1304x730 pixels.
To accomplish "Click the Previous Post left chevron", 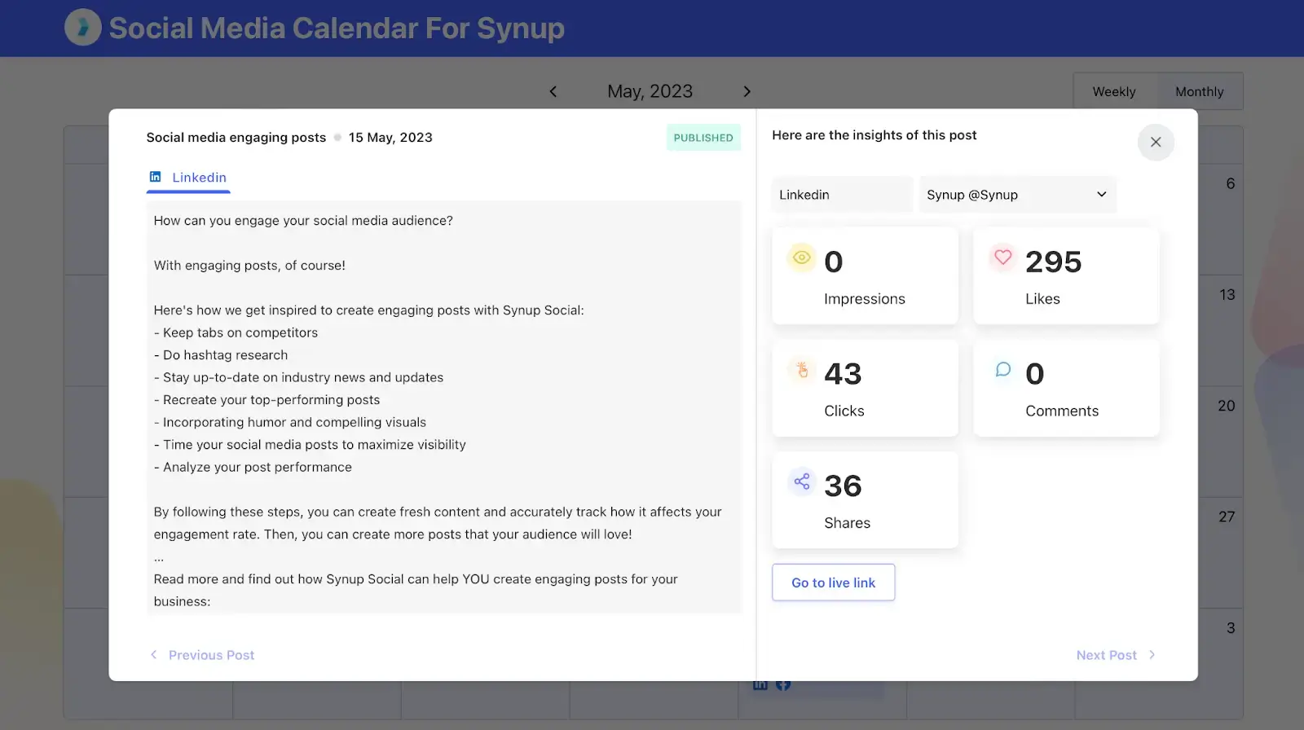I will [153, 655].
